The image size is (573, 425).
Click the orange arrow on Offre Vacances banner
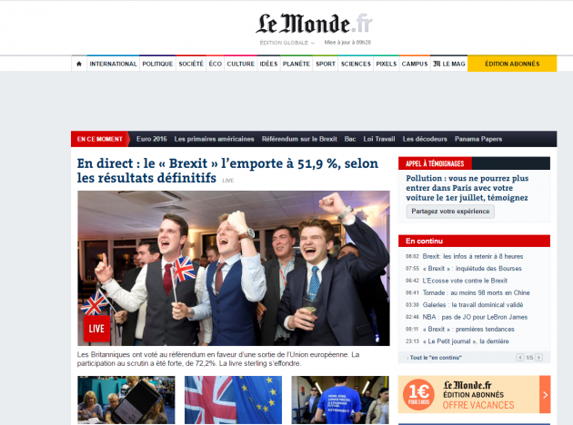(x=545, y=394)
